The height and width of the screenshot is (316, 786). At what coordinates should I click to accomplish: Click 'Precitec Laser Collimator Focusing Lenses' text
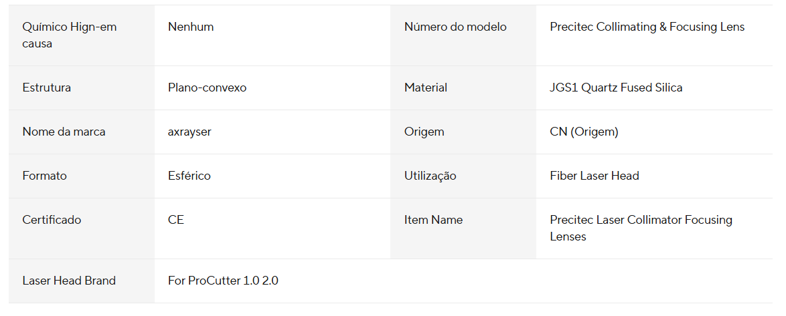point(641,228)
